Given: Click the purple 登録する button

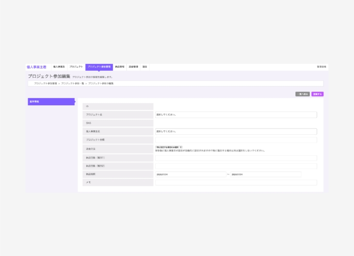Looking at the screenshot, I should click(x=318, y=94).
